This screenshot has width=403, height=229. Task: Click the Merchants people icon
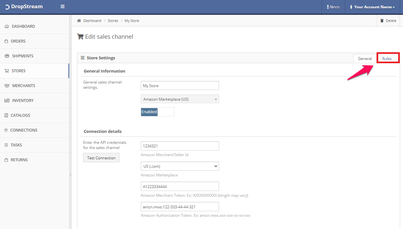[x=7, y=86]
